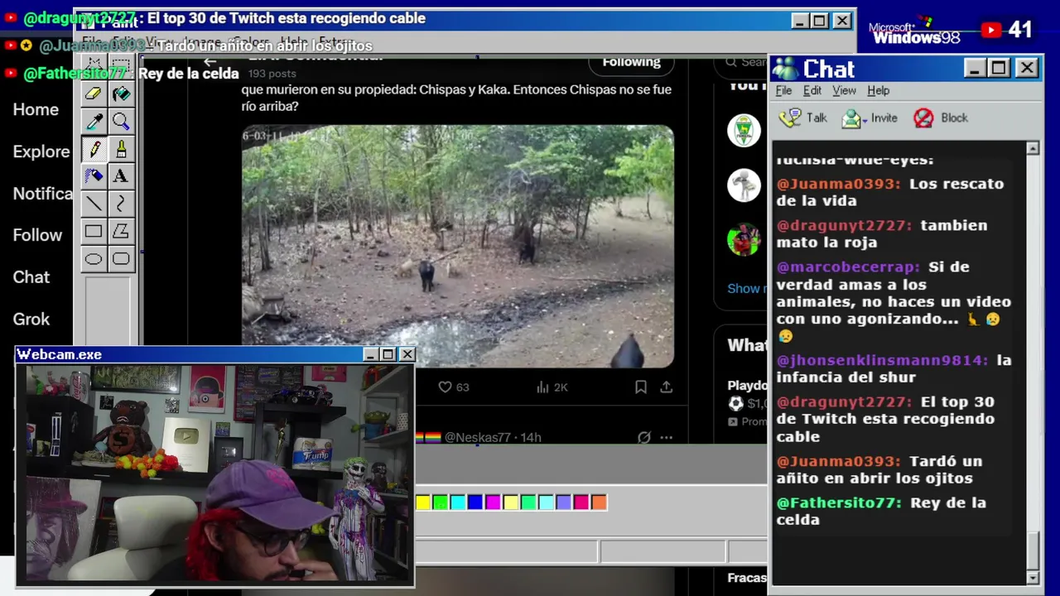1060x596 pixels.
Task: Select the Eraser tool in Paint
Action: (x=94, y=94)
